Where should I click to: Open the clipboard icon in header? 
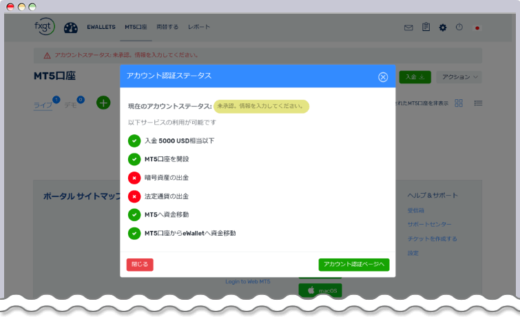[426, 27]
